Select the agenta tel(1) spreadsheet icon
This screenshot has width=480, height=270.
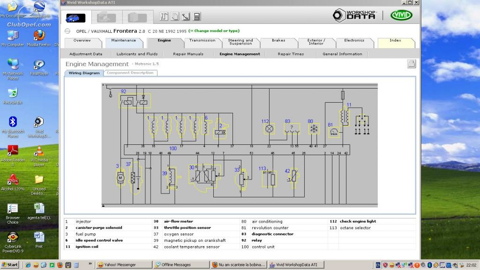[x=39, y=211]
